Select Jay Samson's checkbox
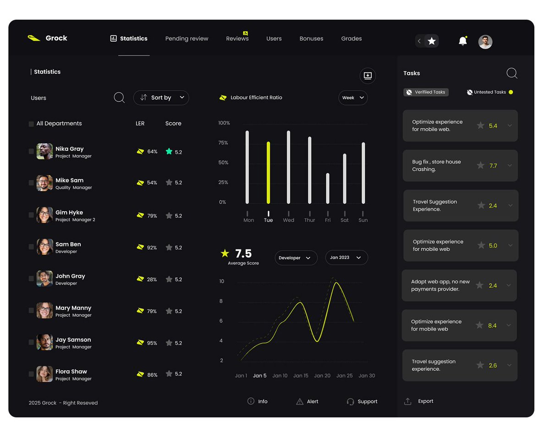The height and width of the screenshot is (433, 550). point(31,342)
